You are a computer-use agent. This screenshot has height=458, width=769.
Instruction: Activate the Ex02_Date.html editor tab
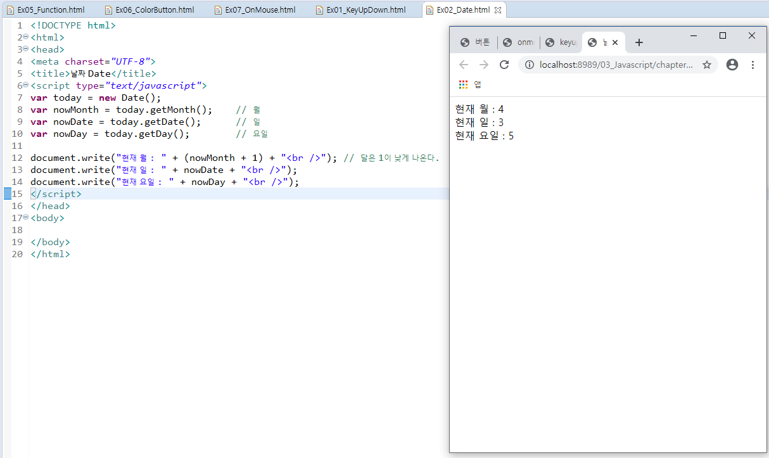pos(462,10)
